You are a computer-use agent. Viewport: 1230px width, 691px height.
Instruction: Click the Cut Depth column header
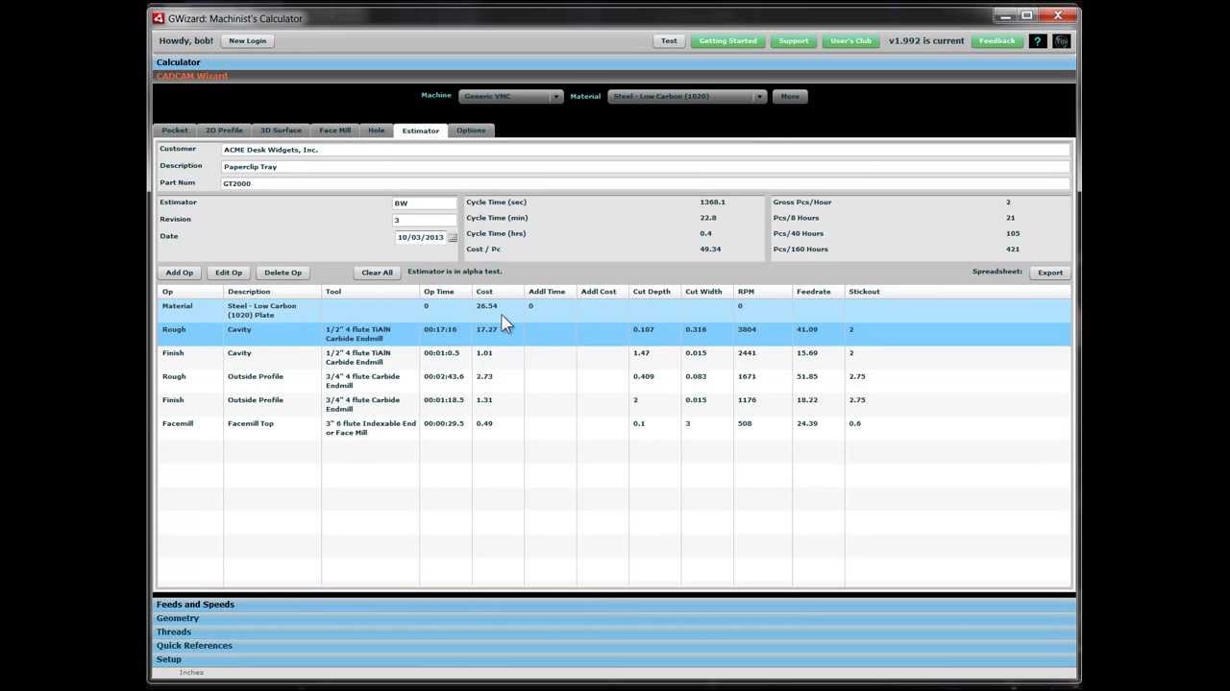coord(655,292)
